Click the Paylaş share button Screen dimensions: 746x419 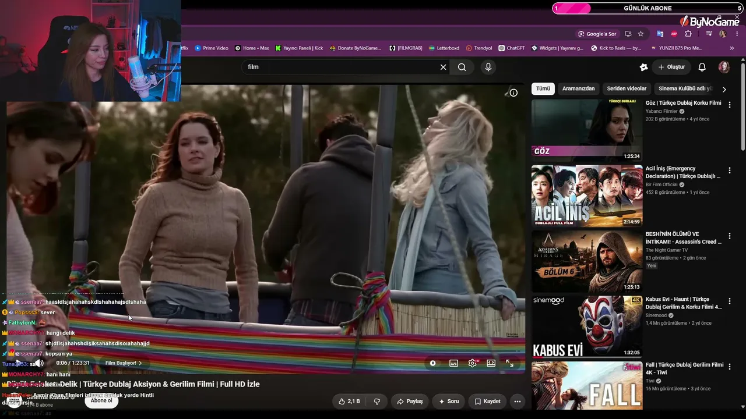[410, 402]
